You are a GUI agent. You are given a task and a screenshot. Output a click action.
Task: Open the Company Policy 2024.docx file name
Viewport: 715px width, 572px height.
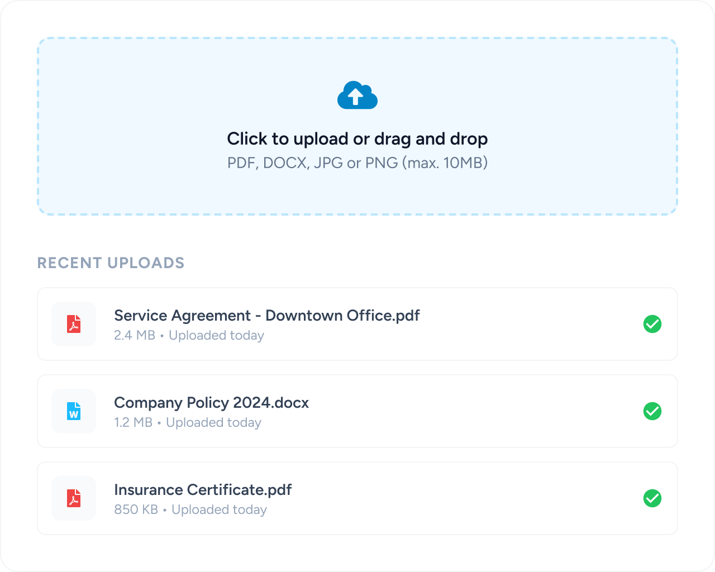click(x=211, y=403)
